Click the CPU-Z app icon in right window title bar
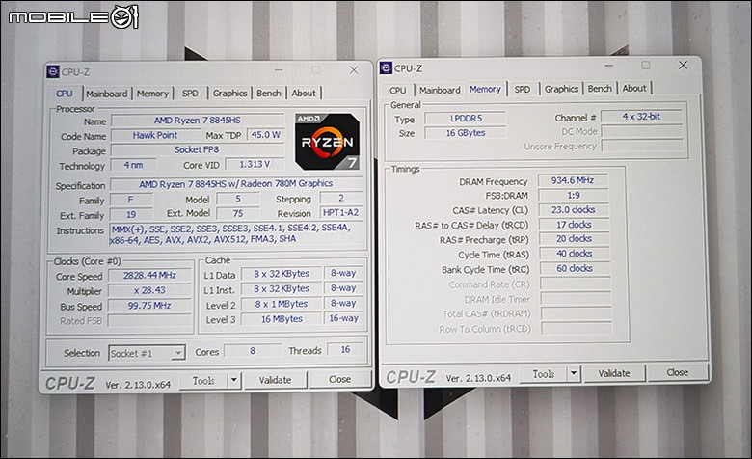752x459 pixels. click(386, 68)
